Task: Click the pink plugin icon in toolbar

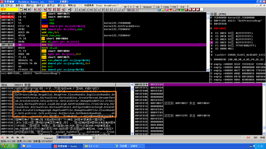Action: point(167,10)
